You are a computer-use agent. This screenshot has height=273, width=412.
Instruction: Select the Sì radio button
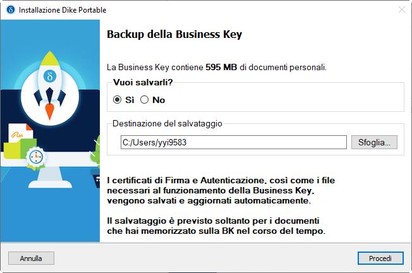[118, 100]
